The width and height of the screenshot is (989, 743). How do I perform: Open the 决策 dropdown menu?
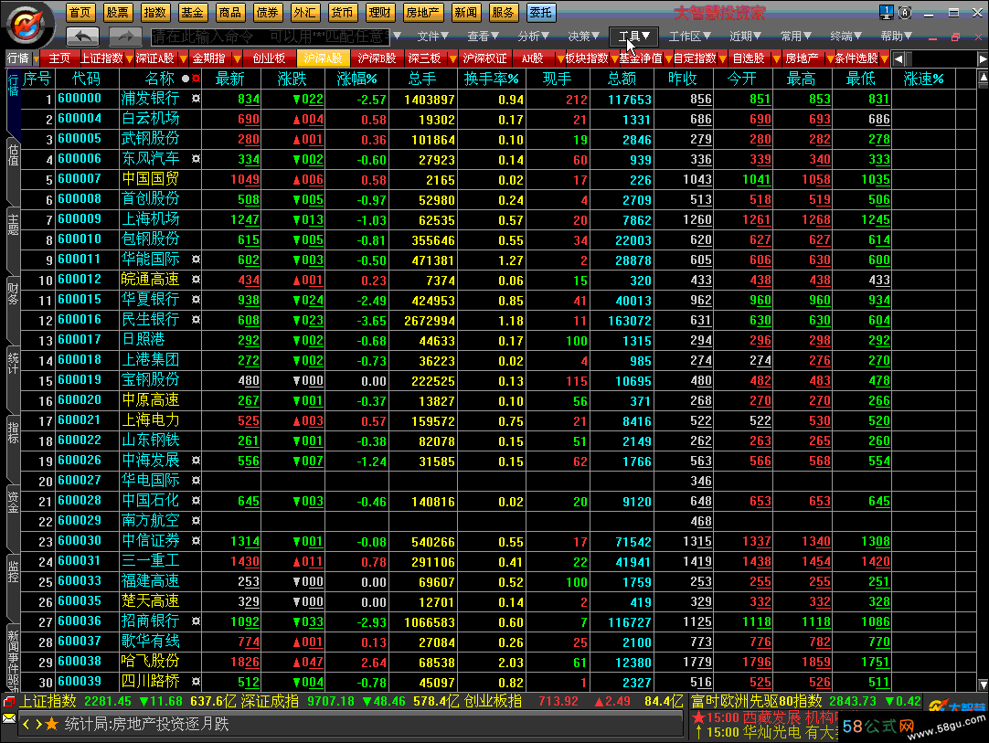[583, 37]
